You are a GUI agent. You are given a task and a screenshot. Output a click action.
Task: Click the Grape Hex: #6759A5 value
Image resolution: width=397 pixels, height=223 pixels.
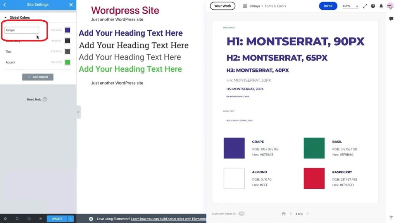pos(262,155)
